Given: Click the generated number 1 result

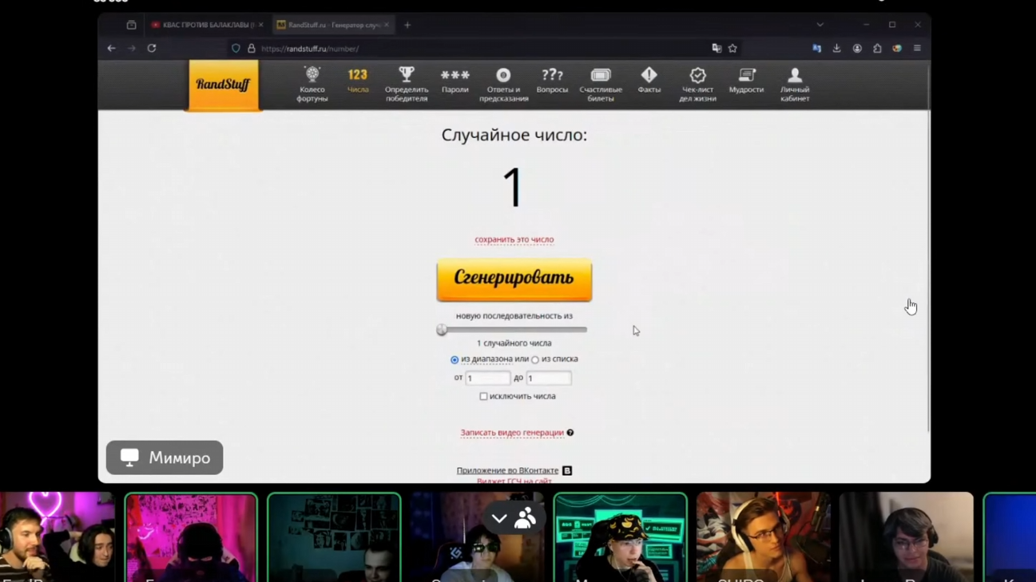Looking at the screenshot, I should pyautogui.click(x=513, y=188).
